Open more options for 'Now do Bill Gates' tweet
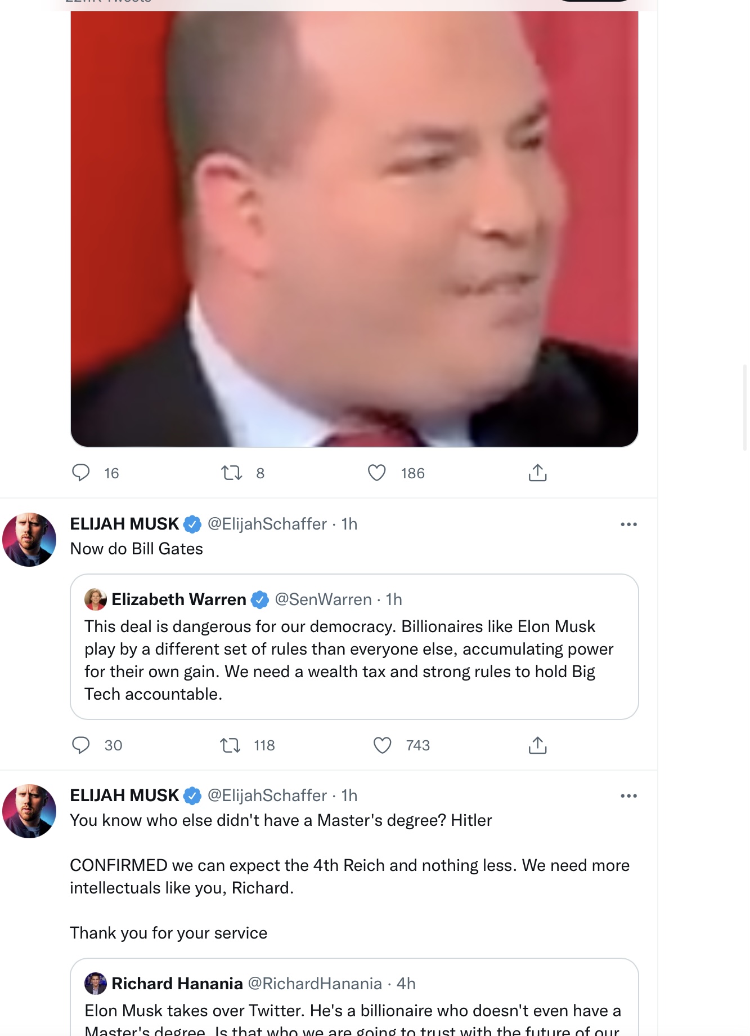The width and height of the screenshot is (750, 1036). click(x=628, y=524)
